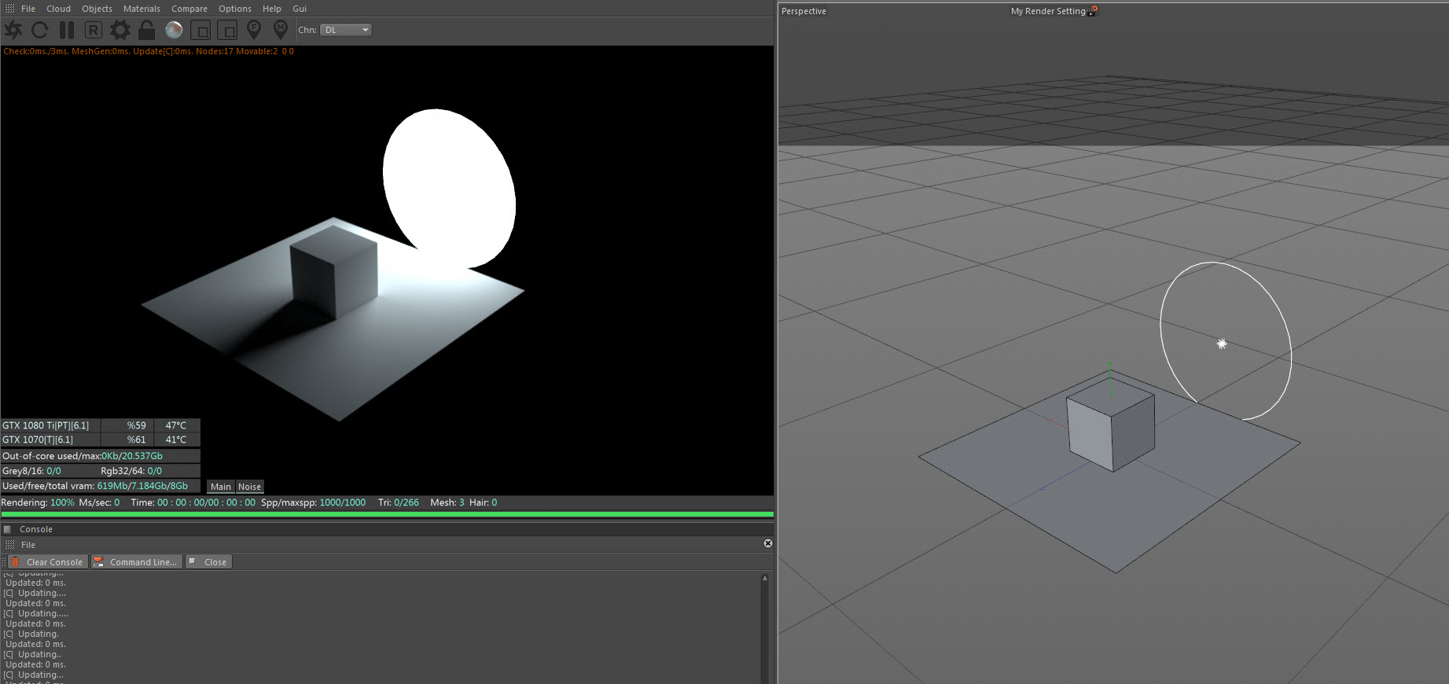Image resolution: width=1449 pixels, height=684 pixels.
Task: Pause the Live Viewer render
Action: click(67, 30)
